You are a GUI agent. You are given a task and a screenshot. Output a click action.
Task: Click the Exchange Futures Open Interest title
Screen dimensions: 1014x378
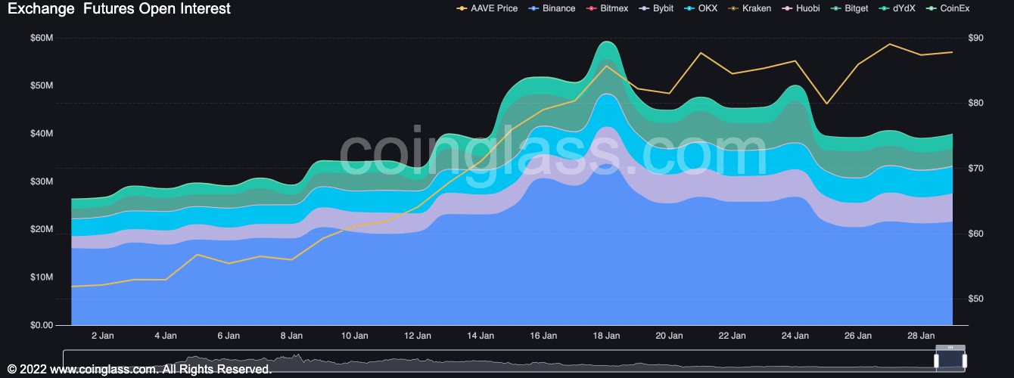[x=119, y=9]
